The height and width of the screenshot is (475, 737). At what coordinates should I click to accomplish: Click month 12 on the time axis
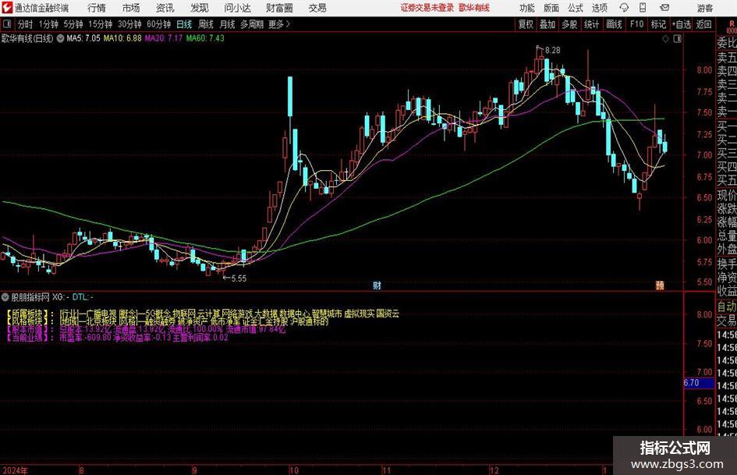494,470
